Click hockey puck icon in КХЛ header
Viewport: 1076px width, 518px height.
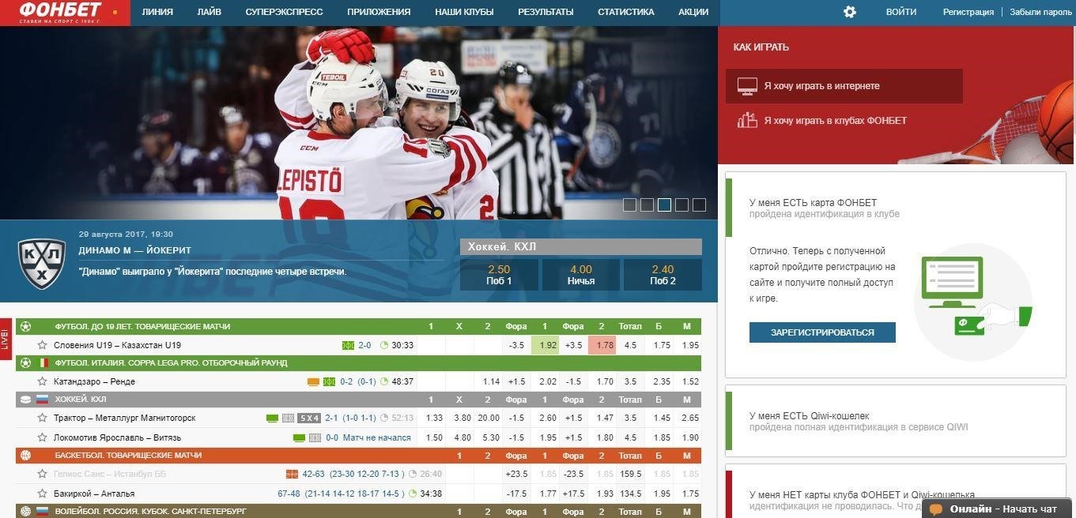click(25, 400)
